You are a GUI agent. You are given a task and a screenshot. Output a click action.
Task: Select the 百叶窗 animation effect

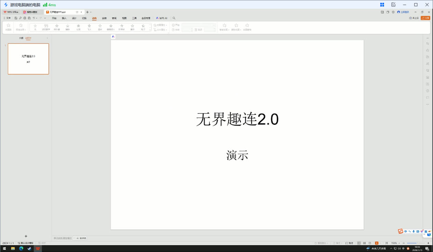[x=57, y=27]
